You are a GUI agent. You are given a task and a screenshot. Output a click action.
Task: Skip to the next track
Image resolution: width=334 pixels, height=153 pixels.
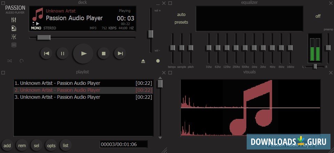coord(120,54)
